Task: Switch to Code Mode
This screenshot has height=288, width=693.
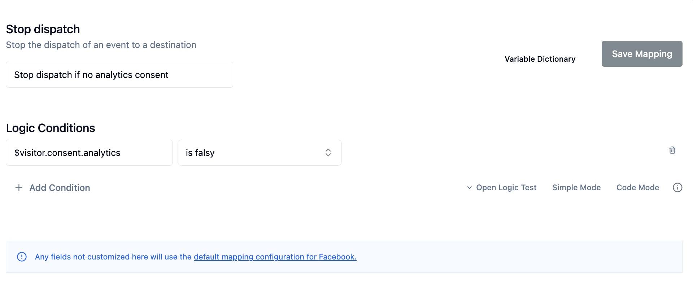Action: click(638, 188)
